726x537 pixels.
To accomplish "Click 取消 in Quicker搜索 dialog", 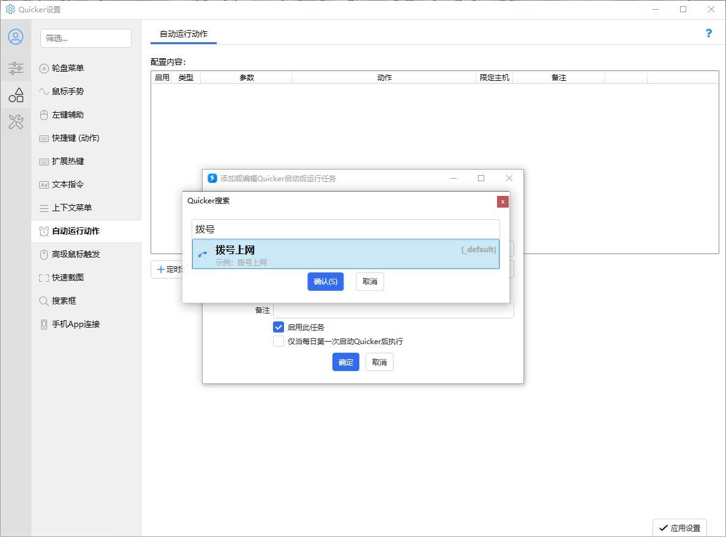I will click(x=370, y=282).
